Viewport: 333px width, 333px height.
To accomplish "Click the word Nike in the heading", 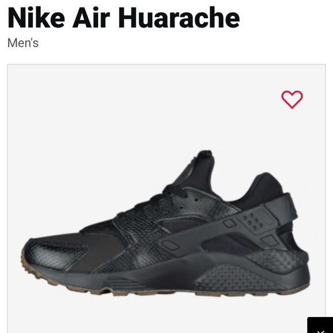I will [x=36, y=17].
